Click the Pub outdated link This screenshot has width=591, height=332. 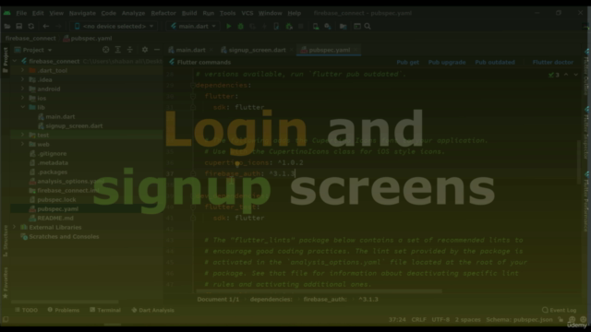pos(495,62)
